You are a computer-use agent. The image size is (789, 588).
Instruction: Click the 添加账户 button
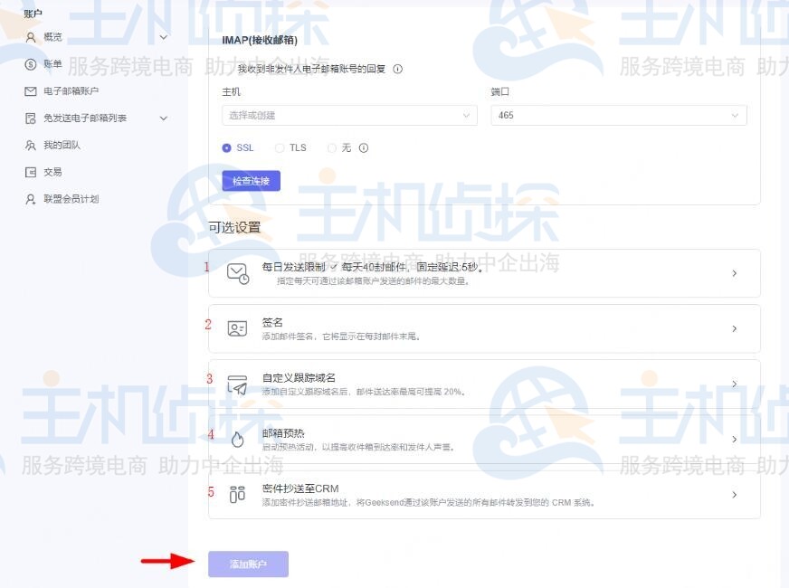click(x=248, y=564)
